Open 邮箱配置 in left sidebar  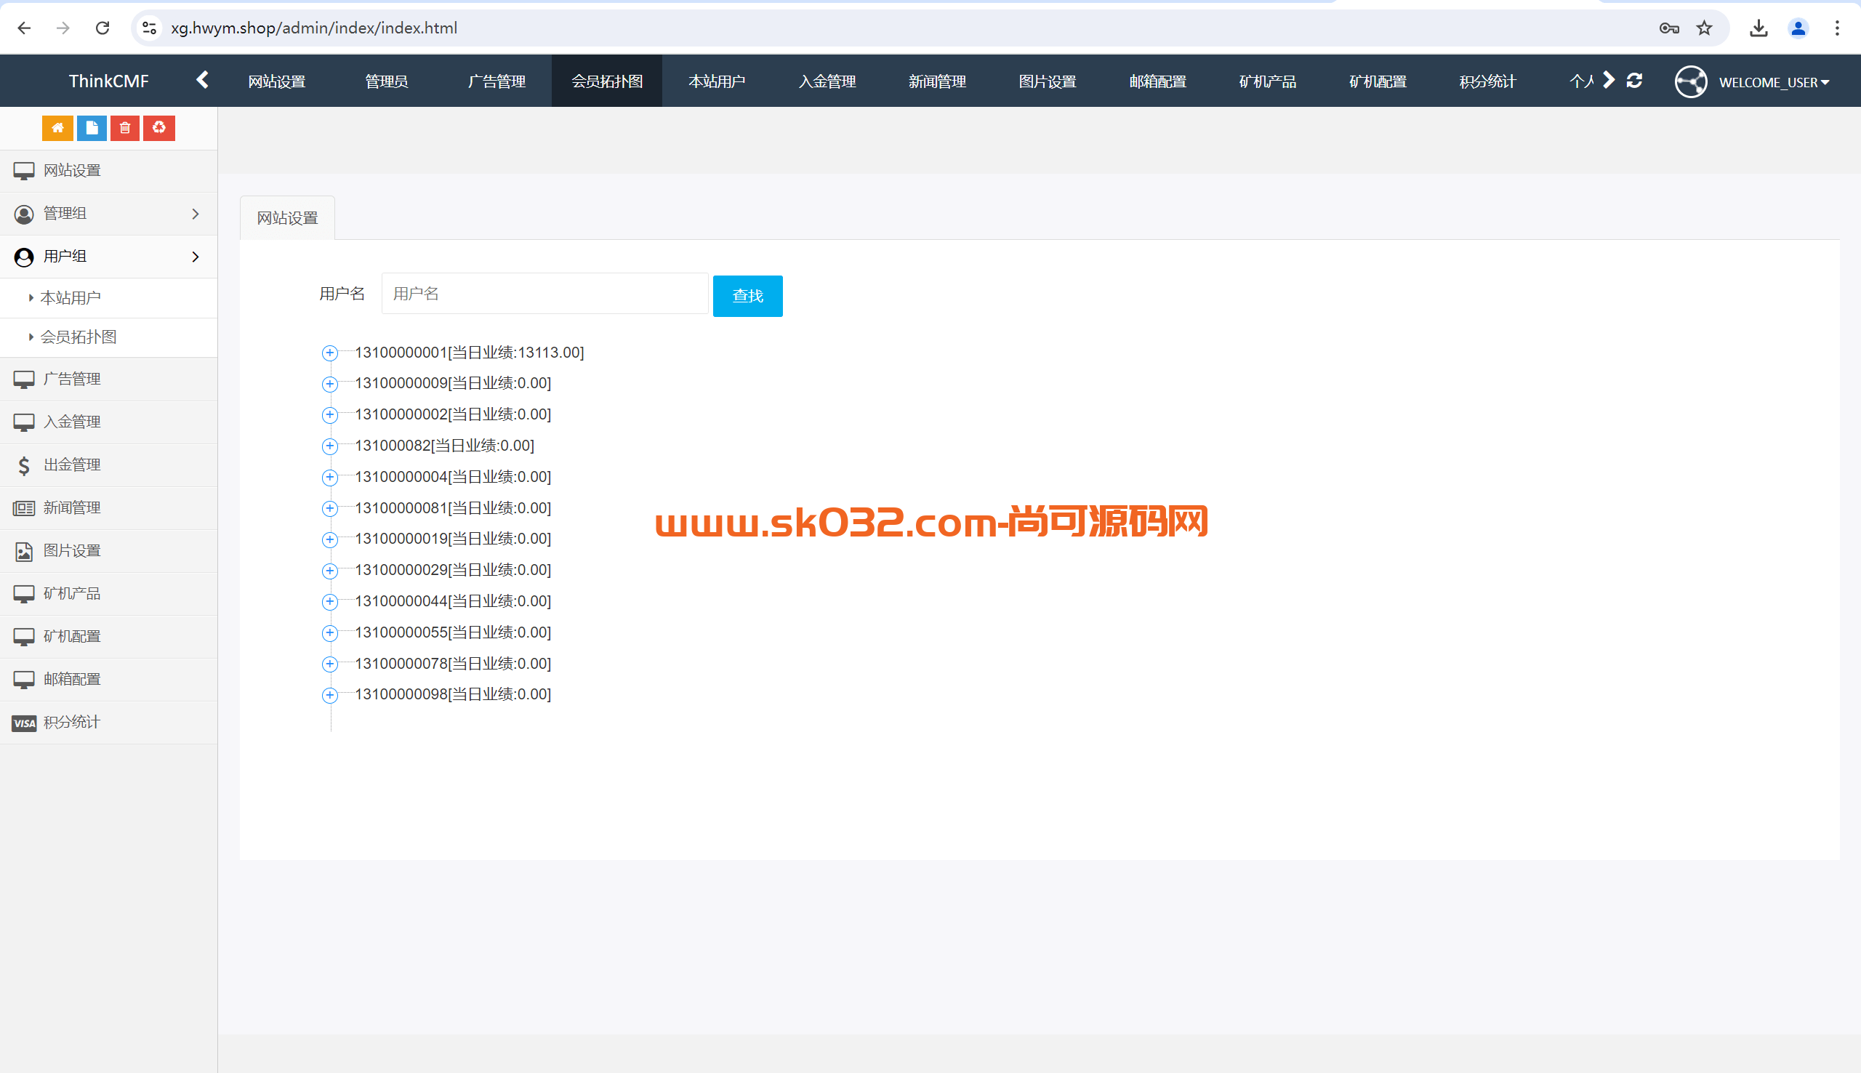[108, 680]
